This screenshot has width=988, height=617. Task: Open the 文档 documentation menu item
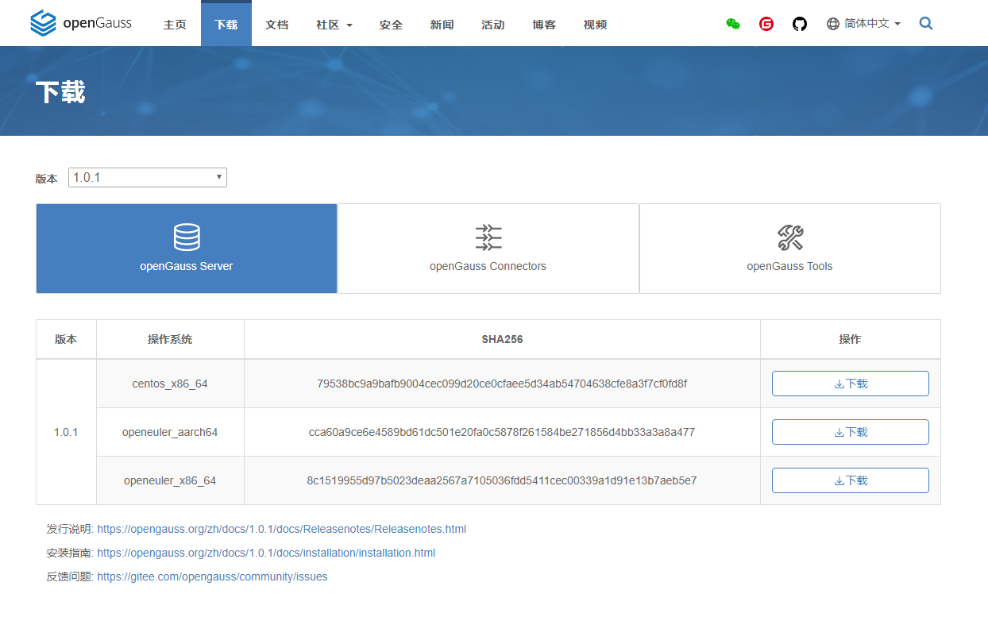coord(276,25)
